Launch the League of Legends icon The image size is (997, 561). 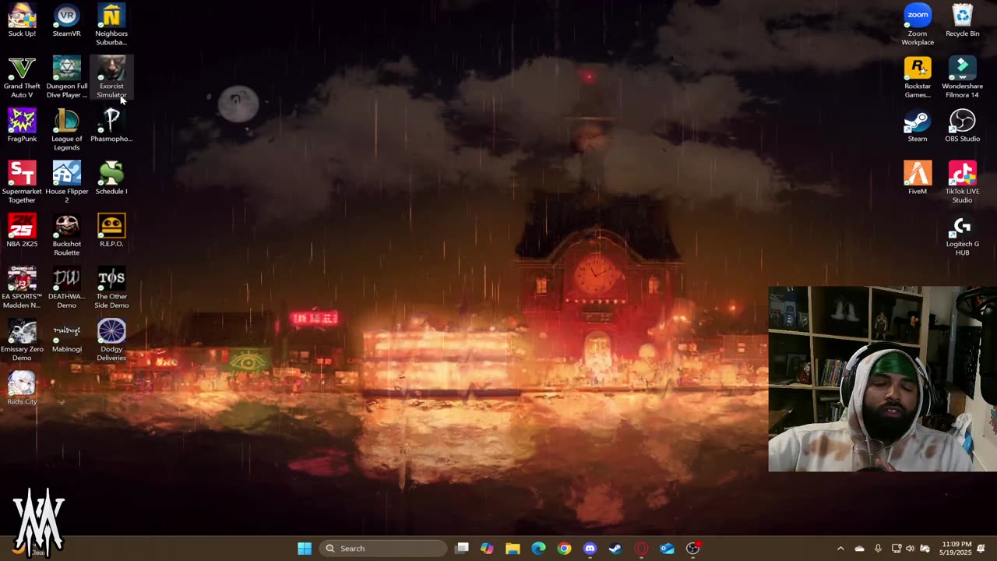point(66,130)
